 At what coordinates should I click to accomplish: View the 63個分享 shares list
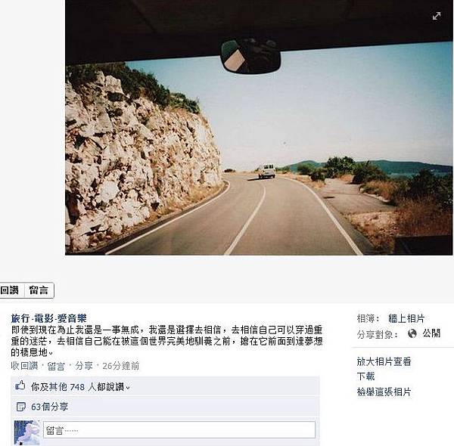pos(49,407)
